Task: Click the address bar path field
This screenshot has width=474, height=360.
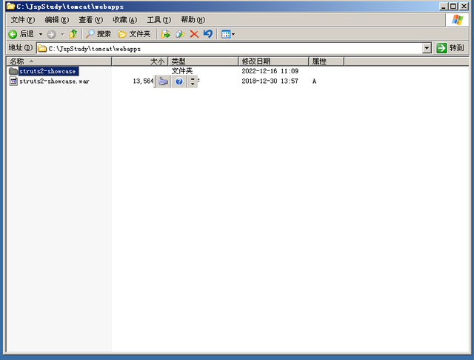Action: pos(230,48)
